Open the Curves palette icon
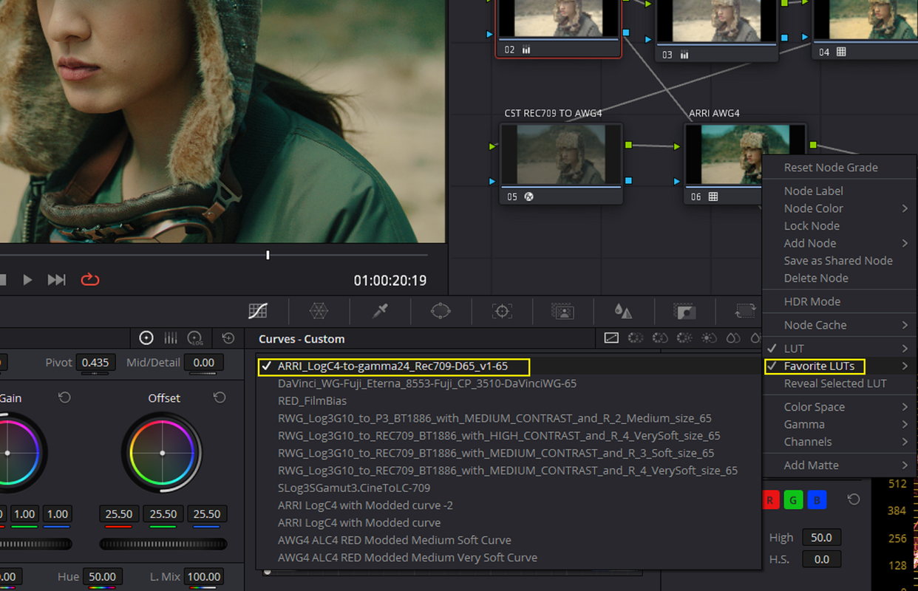The width and height of the screenshot is (918, 591). click(258, 311)
